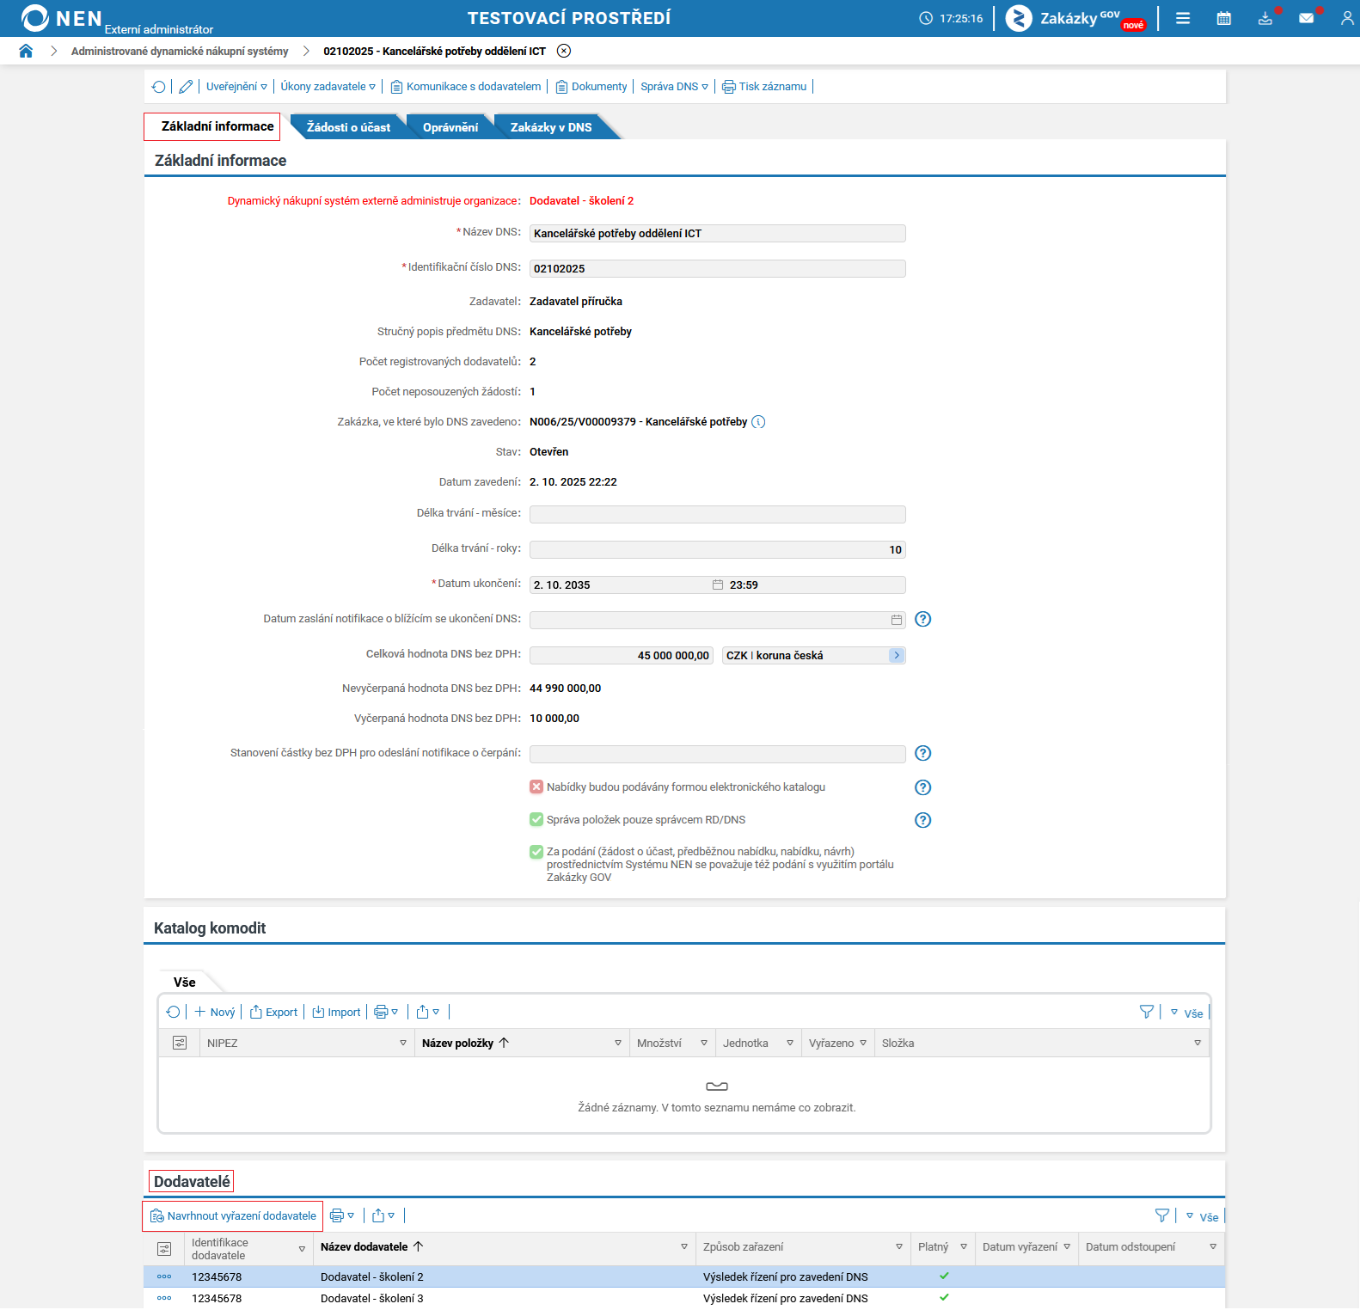1360x1310 pixels.
Task: Click Navrhnout vyřazení dodavatele button
Action: click(x=233, y=1216)
